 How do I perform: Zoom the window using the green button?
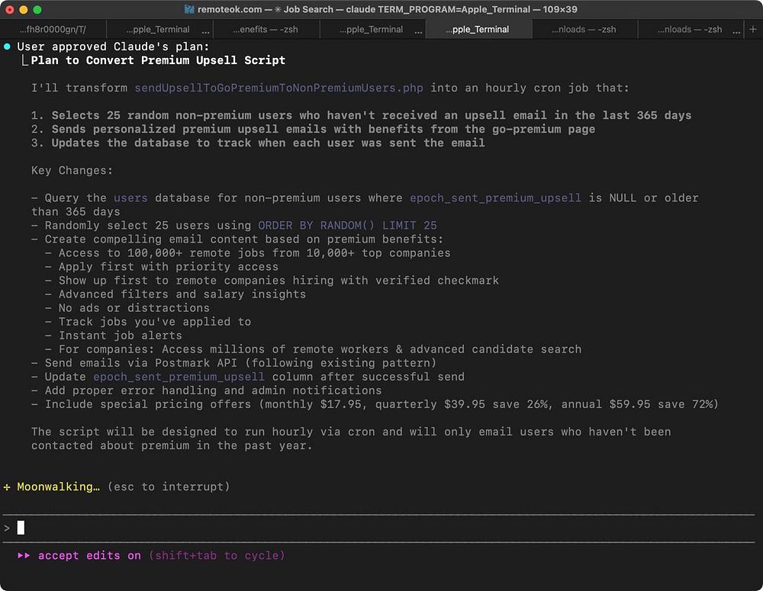pyautogui.click(x=37, y=10)
